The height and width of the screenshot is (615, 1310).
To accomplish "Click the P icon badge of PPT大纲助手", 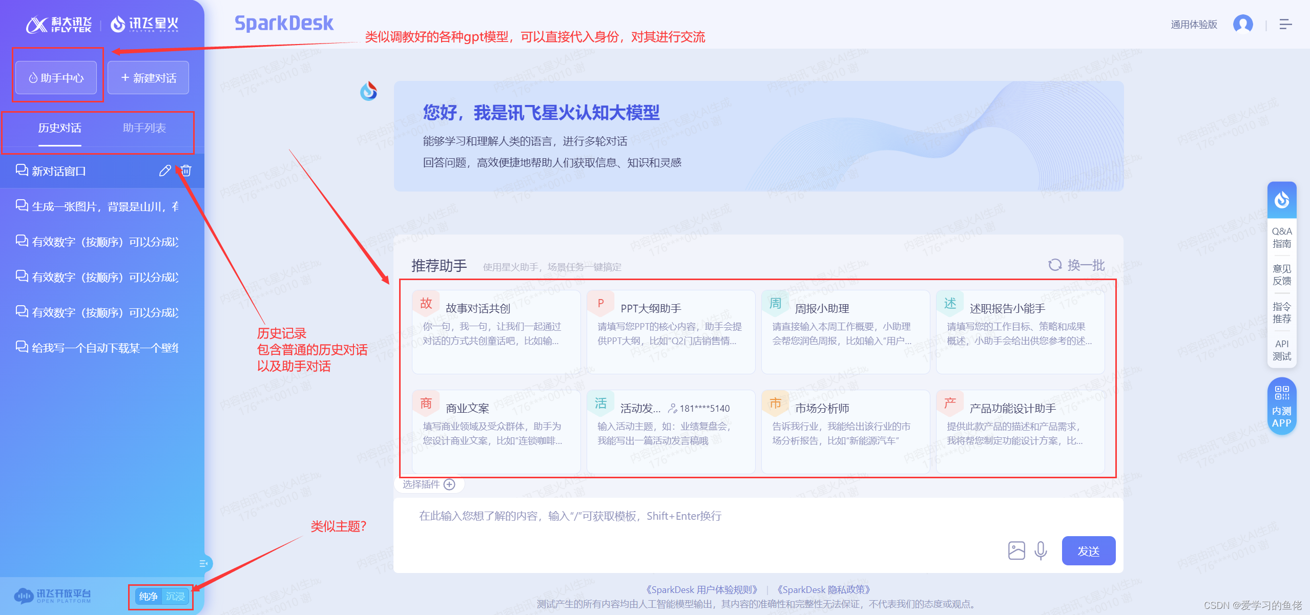I will point(601,303).
